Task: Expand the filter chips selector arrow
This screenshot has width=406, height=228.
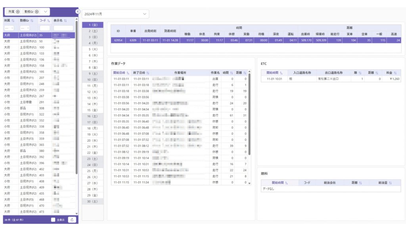Action: tap(46, 12)
